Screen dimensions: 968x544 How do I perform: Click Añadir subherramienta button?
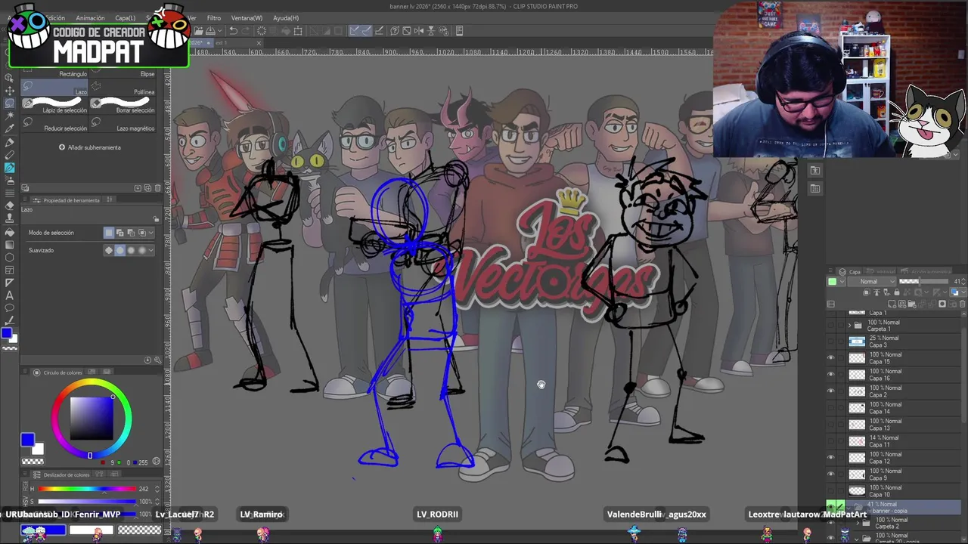89,147
